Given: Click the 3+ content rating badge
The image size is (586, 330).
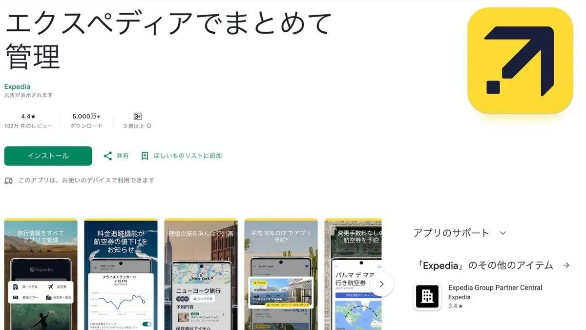Looking at the screenshot, I should tap(138, 116).
